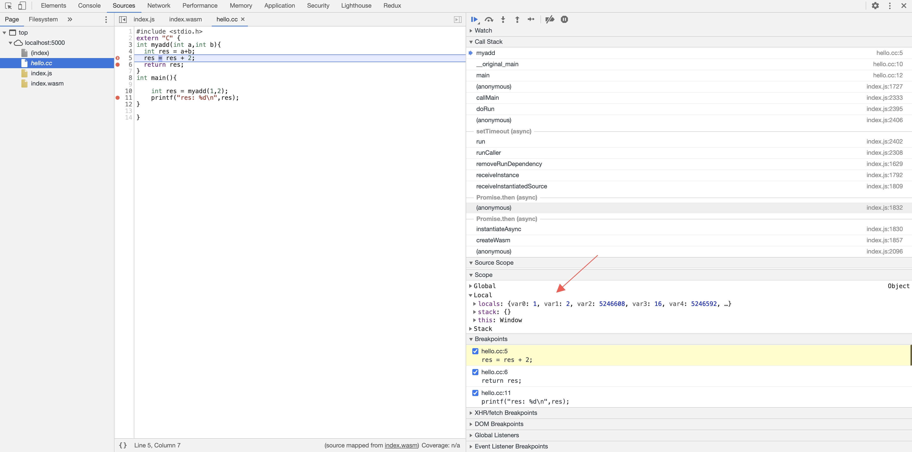The height and width of the screenshot is (452, 912).
Task: Click Step into next function icon
Action: (503, 19)
